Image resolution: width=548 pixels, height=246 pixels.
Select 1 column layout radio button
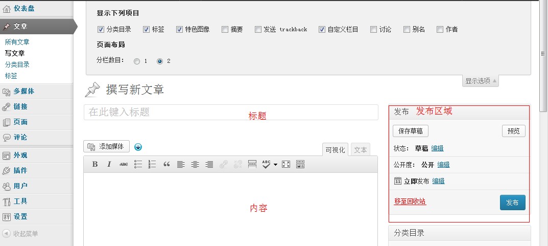point(136,61)
